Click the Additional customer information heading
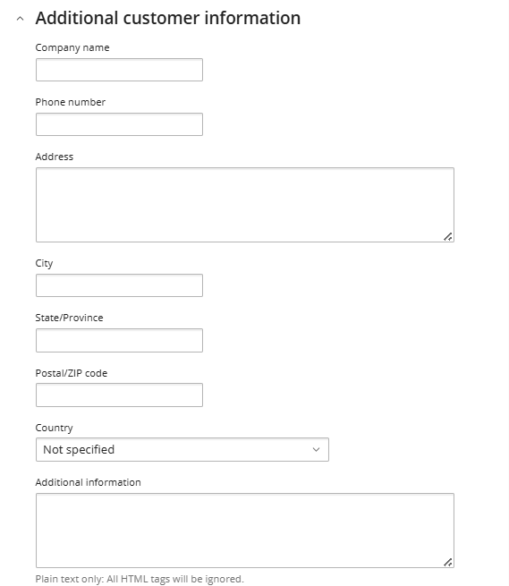The height and width of the screenshot is (586, 509). (168, 18)
